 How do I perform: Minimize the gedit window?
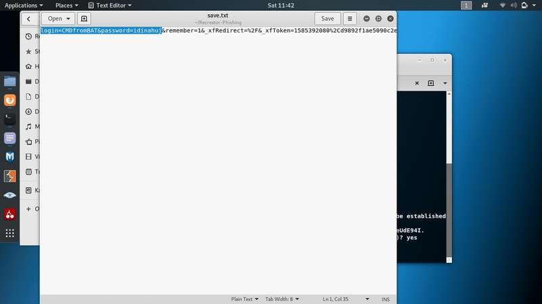pos(366,19)
